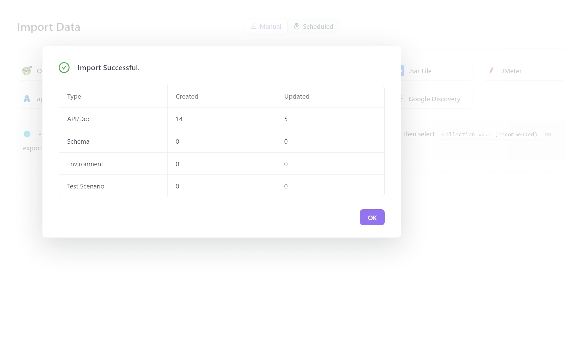The image size is (565, 343).
Task: Click the Type column header
Action: click(x=74, y=96)
